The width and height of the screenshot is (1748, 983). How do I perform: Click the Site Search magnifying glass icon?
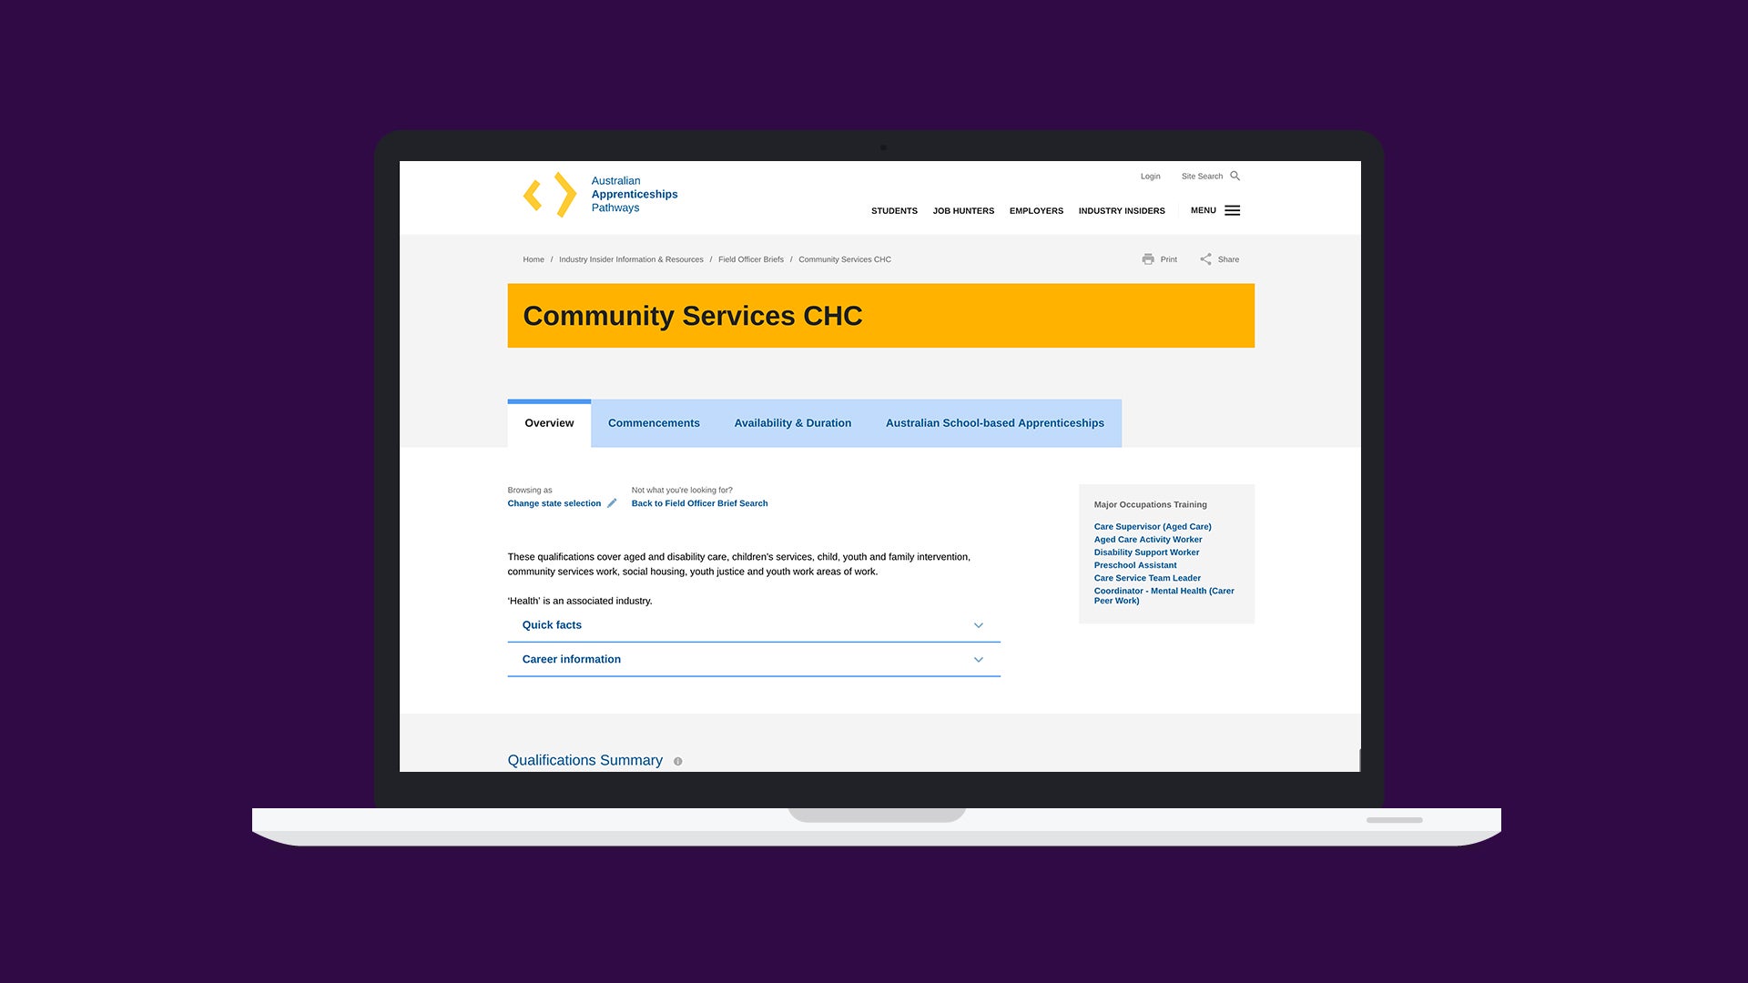(x=1235, y=177)
